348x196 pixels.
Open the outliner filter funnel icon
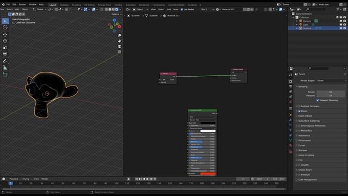pos(338,9)
